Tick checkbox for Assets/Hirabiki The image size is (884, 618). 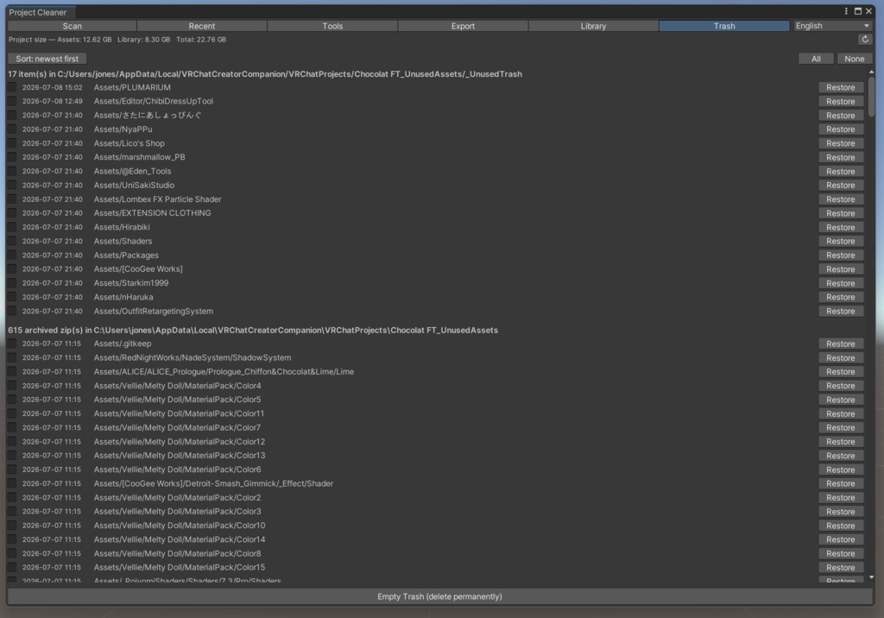point(12,227)
